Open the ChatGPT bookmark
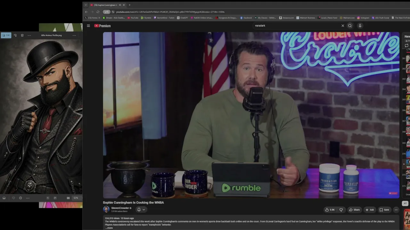Image resolution: width=410 pixels, height=230 pixels. point(183,18)
